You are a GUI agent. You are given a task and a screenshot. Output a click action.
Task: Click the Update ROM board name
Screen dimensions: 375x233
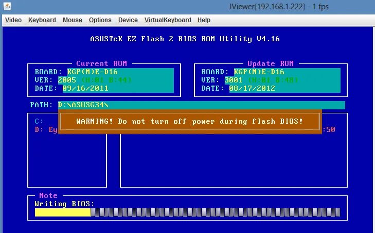pyautogui.click(x=259, y=72)
